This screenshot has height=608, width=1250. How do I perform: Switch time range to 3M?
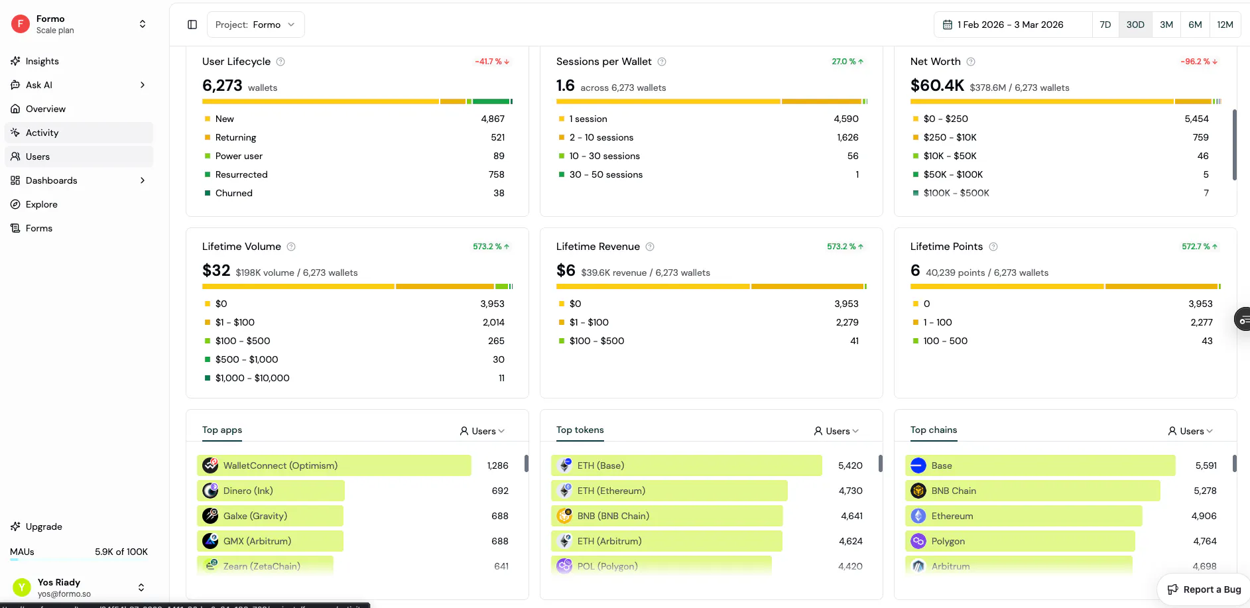tap(1166, 25)
